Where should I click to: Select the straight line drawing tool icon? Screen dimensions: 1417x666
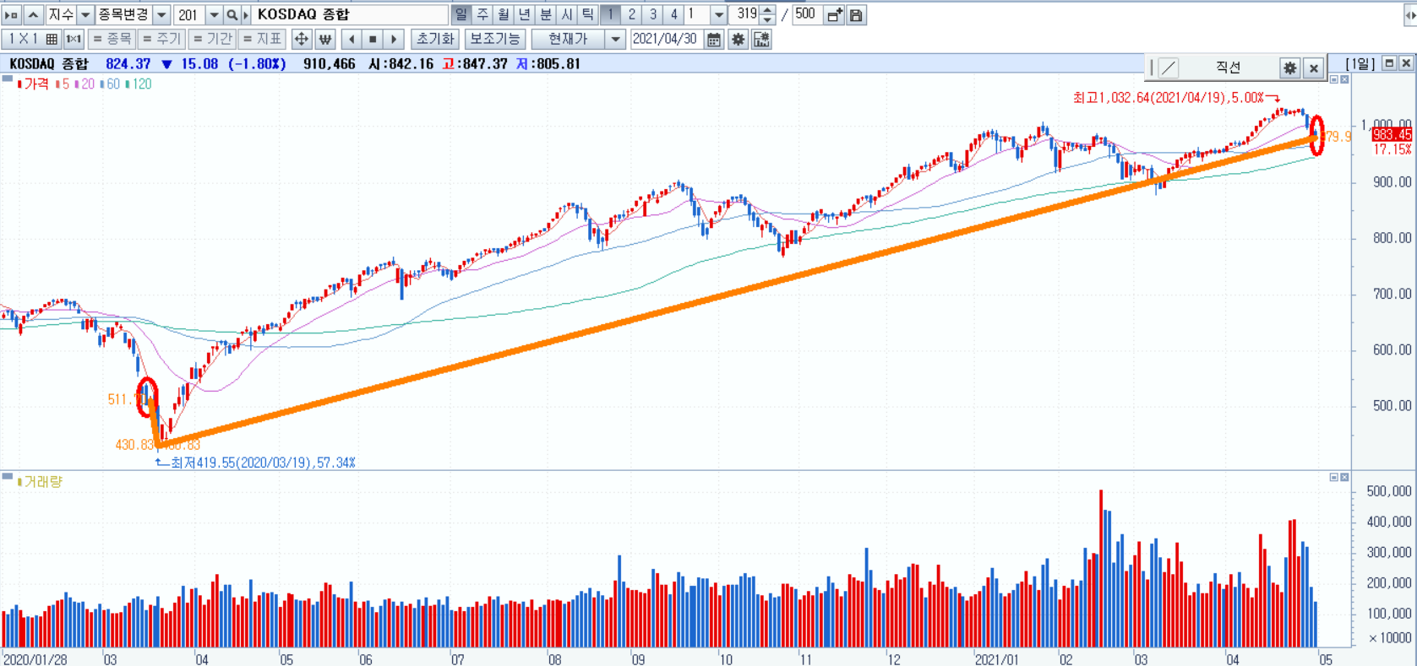pos(1169,68)
